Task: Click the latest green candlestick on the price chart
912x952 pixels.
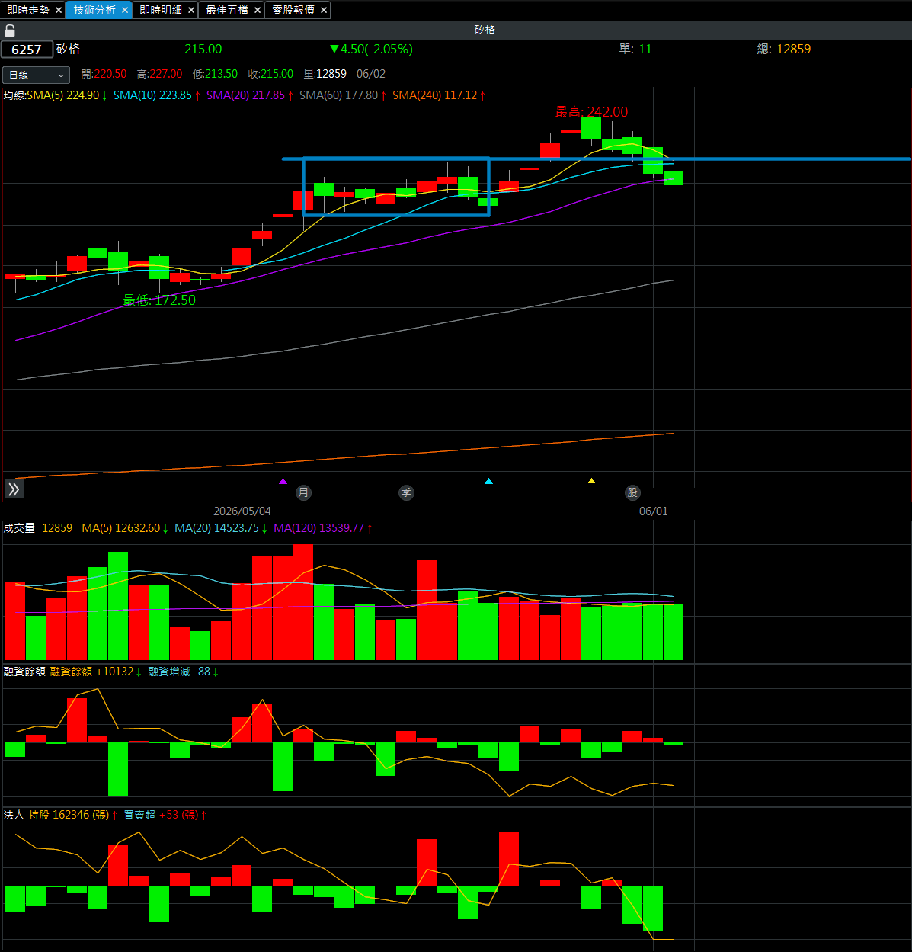Action: [x=674, y=178]
